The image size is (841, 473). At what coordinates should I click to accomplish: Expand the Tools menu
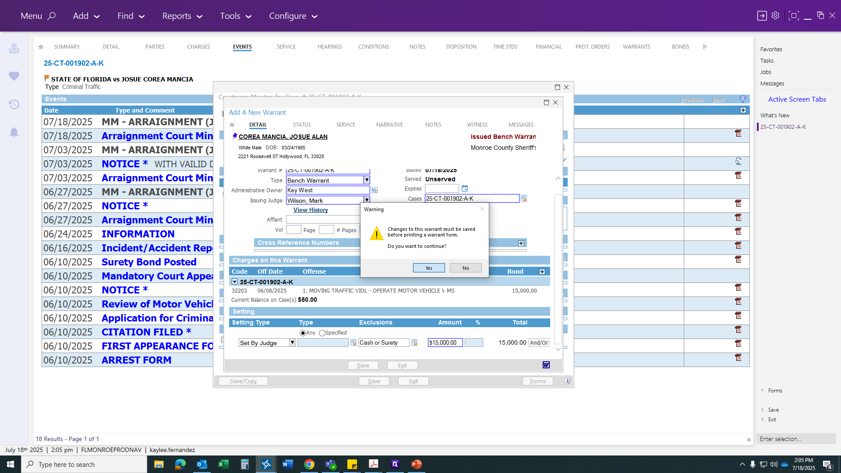[x=236, y=16]
